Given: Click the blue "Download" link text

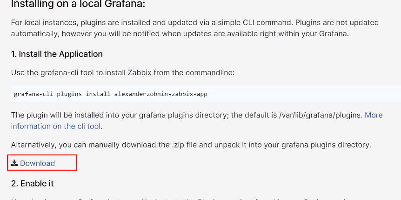Looking at the screenshot, I should pos(37,163).
